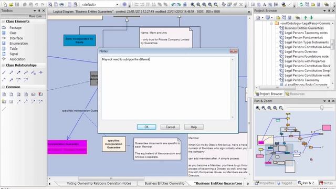
Task: Click the pink Incorporation Guarantee element
Action: coord(67,147)
